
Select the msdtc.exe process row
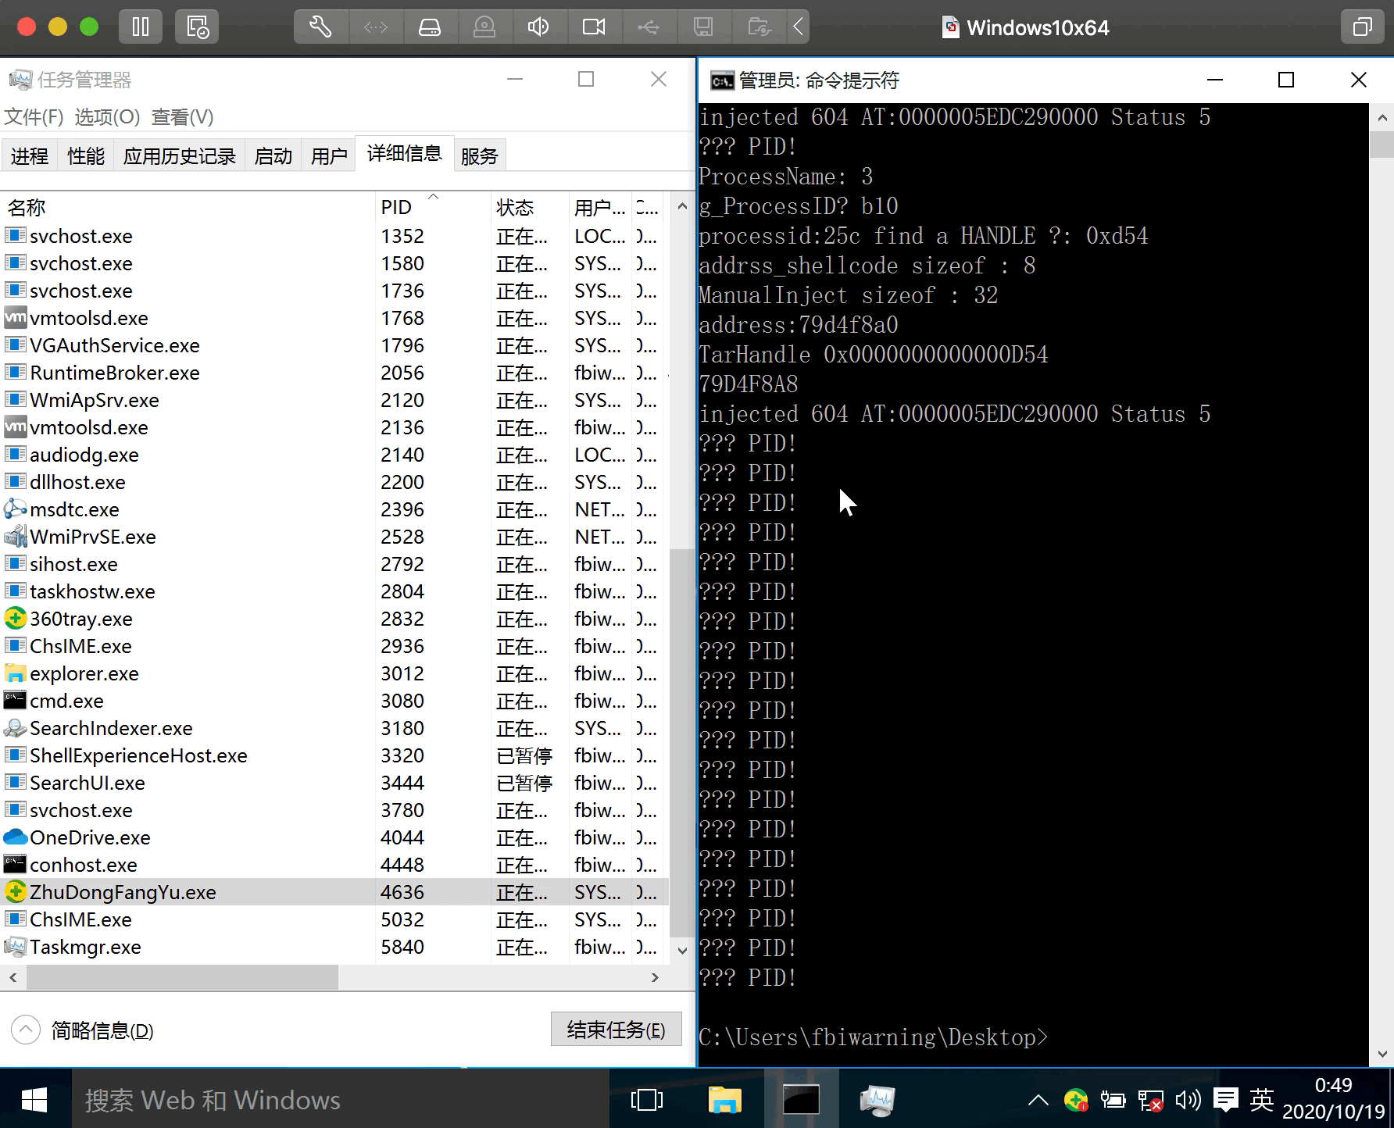point(334,509)
